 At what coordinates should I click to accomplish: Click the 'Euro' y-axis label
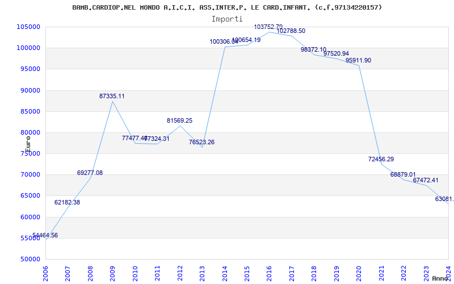(x=28, y=144)
